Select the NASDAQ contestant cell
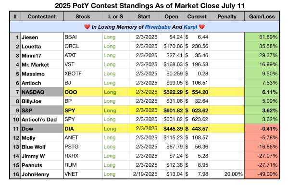 click(42, 92)
